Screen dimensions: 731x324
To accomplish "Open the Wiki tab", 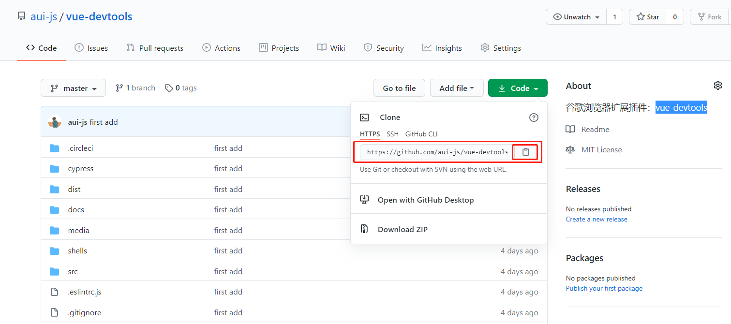I will click(x=331, y=48).
